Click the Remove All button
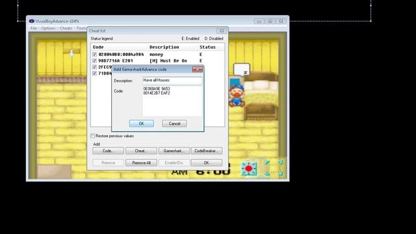The width and height of the screenshot is (416, 234). pyautogui.click(x=141, y=162)
